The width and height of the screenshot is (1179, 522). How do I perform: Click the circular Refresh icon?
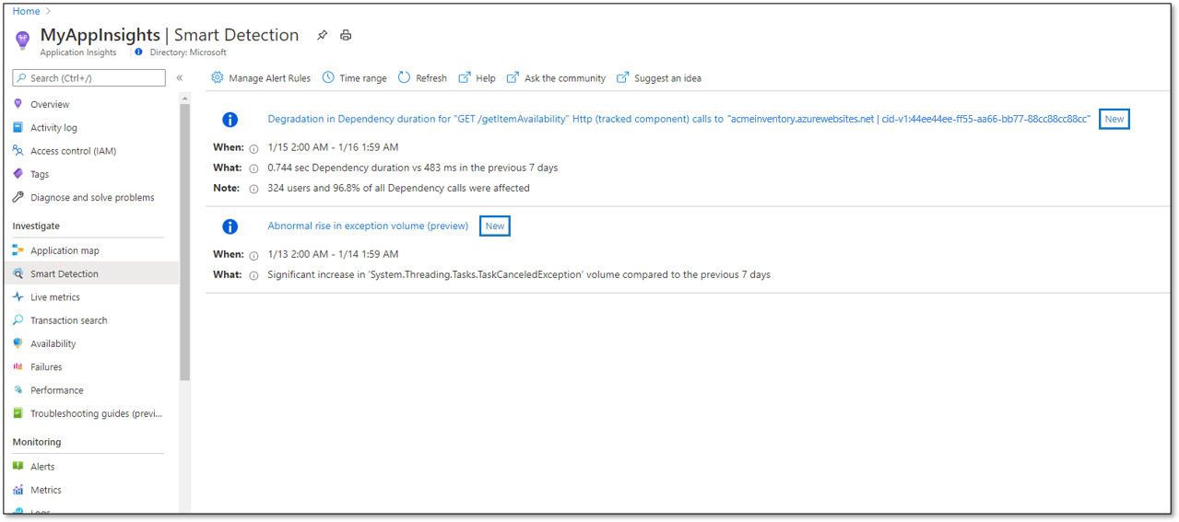click(404, 77)
